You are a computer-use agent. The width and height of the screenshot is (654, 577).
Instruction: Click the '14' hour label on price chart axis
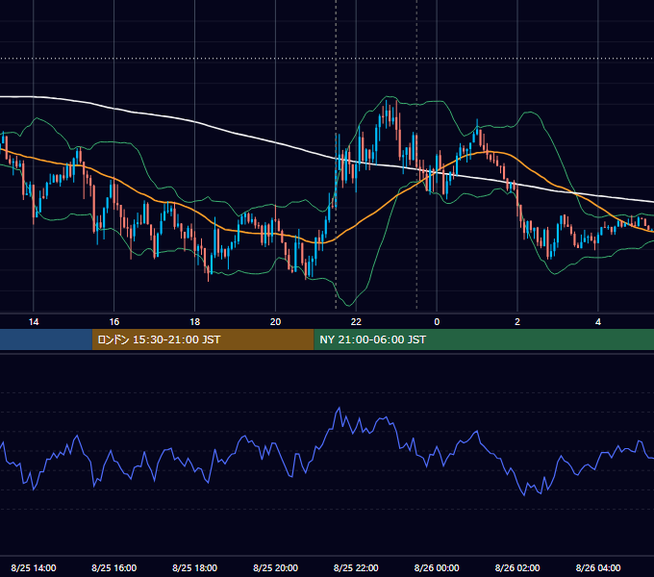click(34, 322)
